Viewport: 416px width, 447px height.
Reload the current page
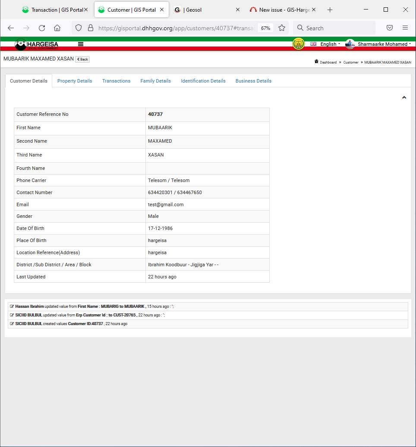tap(42, 28)
